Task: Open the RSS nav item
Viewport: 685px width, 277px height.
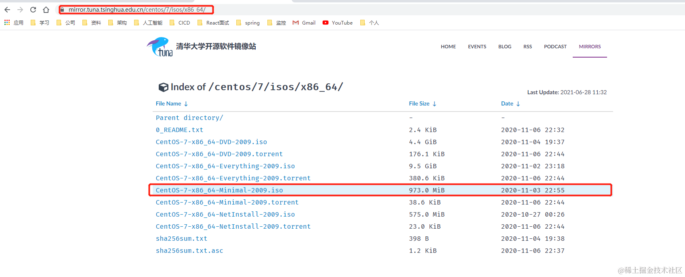Action: pyautogui.click(x=527, y=47)
